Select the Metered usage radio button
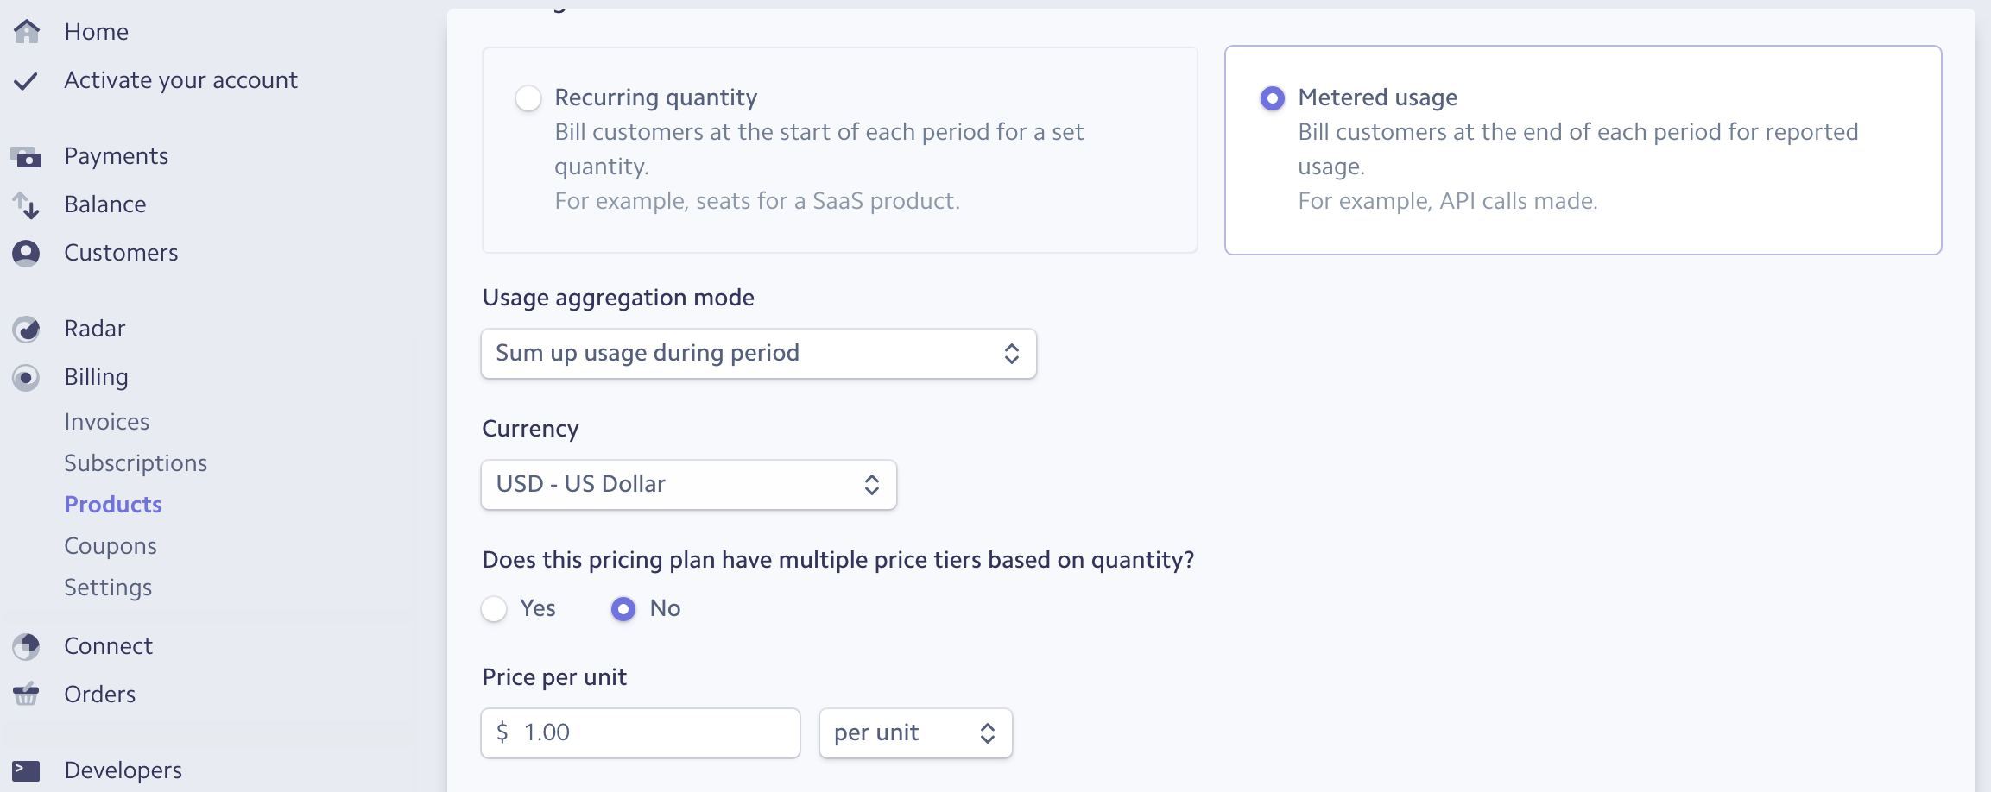Screen dimensions: 1991x792 click(x=1272, y=98)
